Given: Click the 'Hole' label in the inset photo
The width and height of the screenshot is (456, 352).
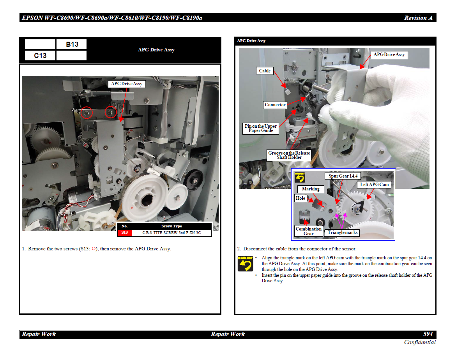Looking at the screenshot, I should click(x=300, y=198).
